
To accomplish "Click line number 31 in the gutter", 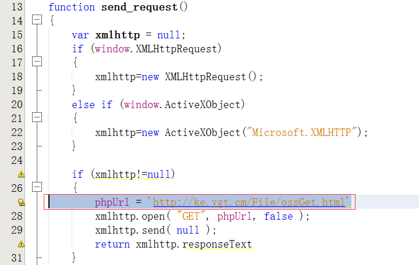I will pyautogui.click(x=17, y=258).
